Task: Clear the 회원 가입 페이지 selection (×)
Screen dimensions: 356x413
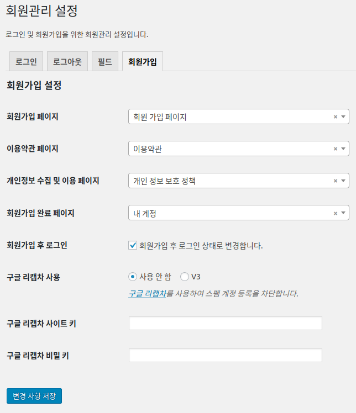Action: [336, 117]
